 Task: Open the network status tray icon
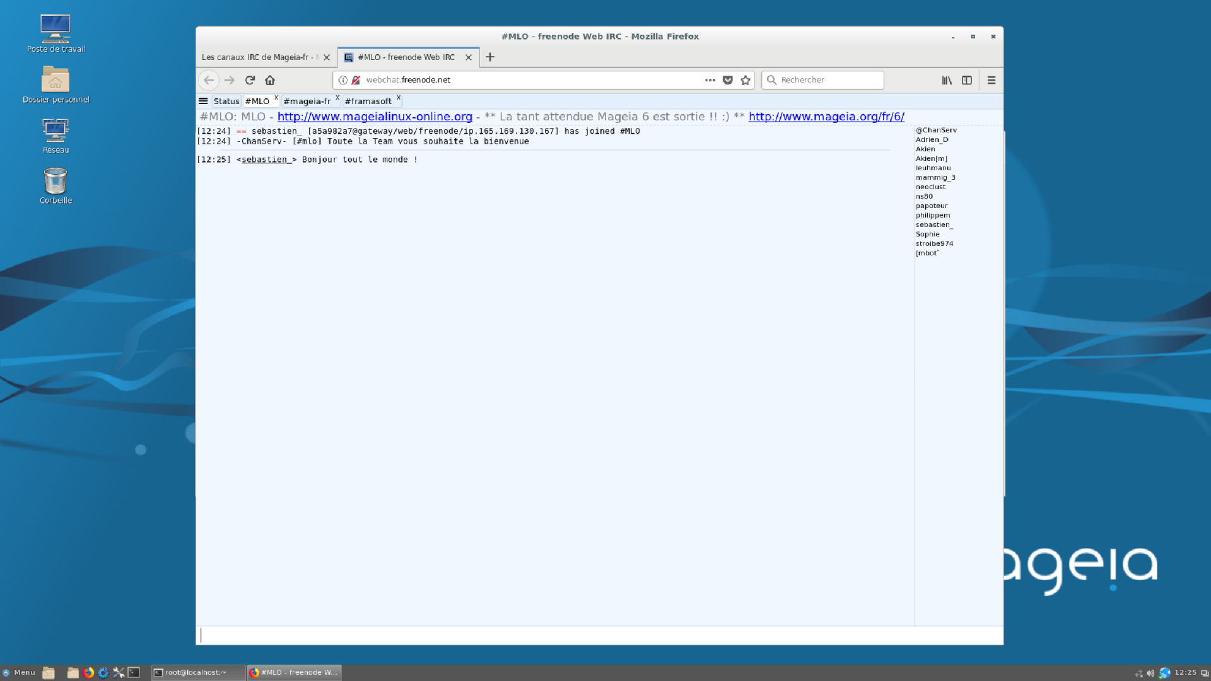[x=1138, y=673]
